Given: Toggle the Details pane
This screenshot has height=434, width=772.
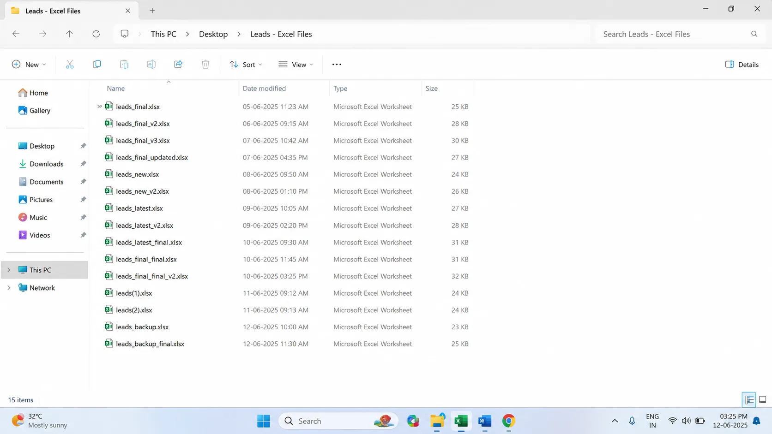Looking at the screenshot, I should [x=742, y=65].
